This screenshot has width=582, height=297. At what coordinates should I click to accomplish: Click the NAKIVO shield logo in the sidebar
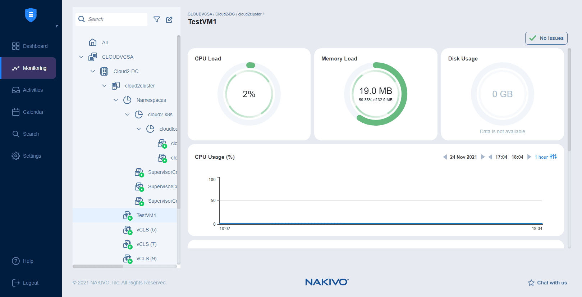(31, 15)
